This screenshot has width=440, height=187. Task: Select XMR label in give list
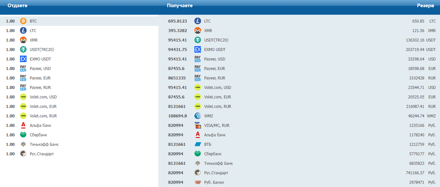(x=34, y=40)
